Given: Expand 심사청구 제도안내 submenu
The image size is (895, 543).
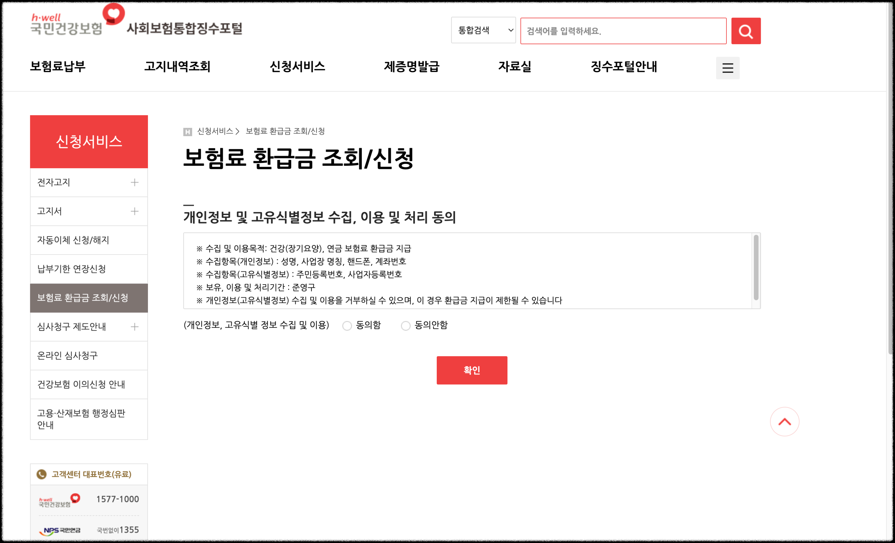Looking at the screenshot, I should [x=134, y=327].
